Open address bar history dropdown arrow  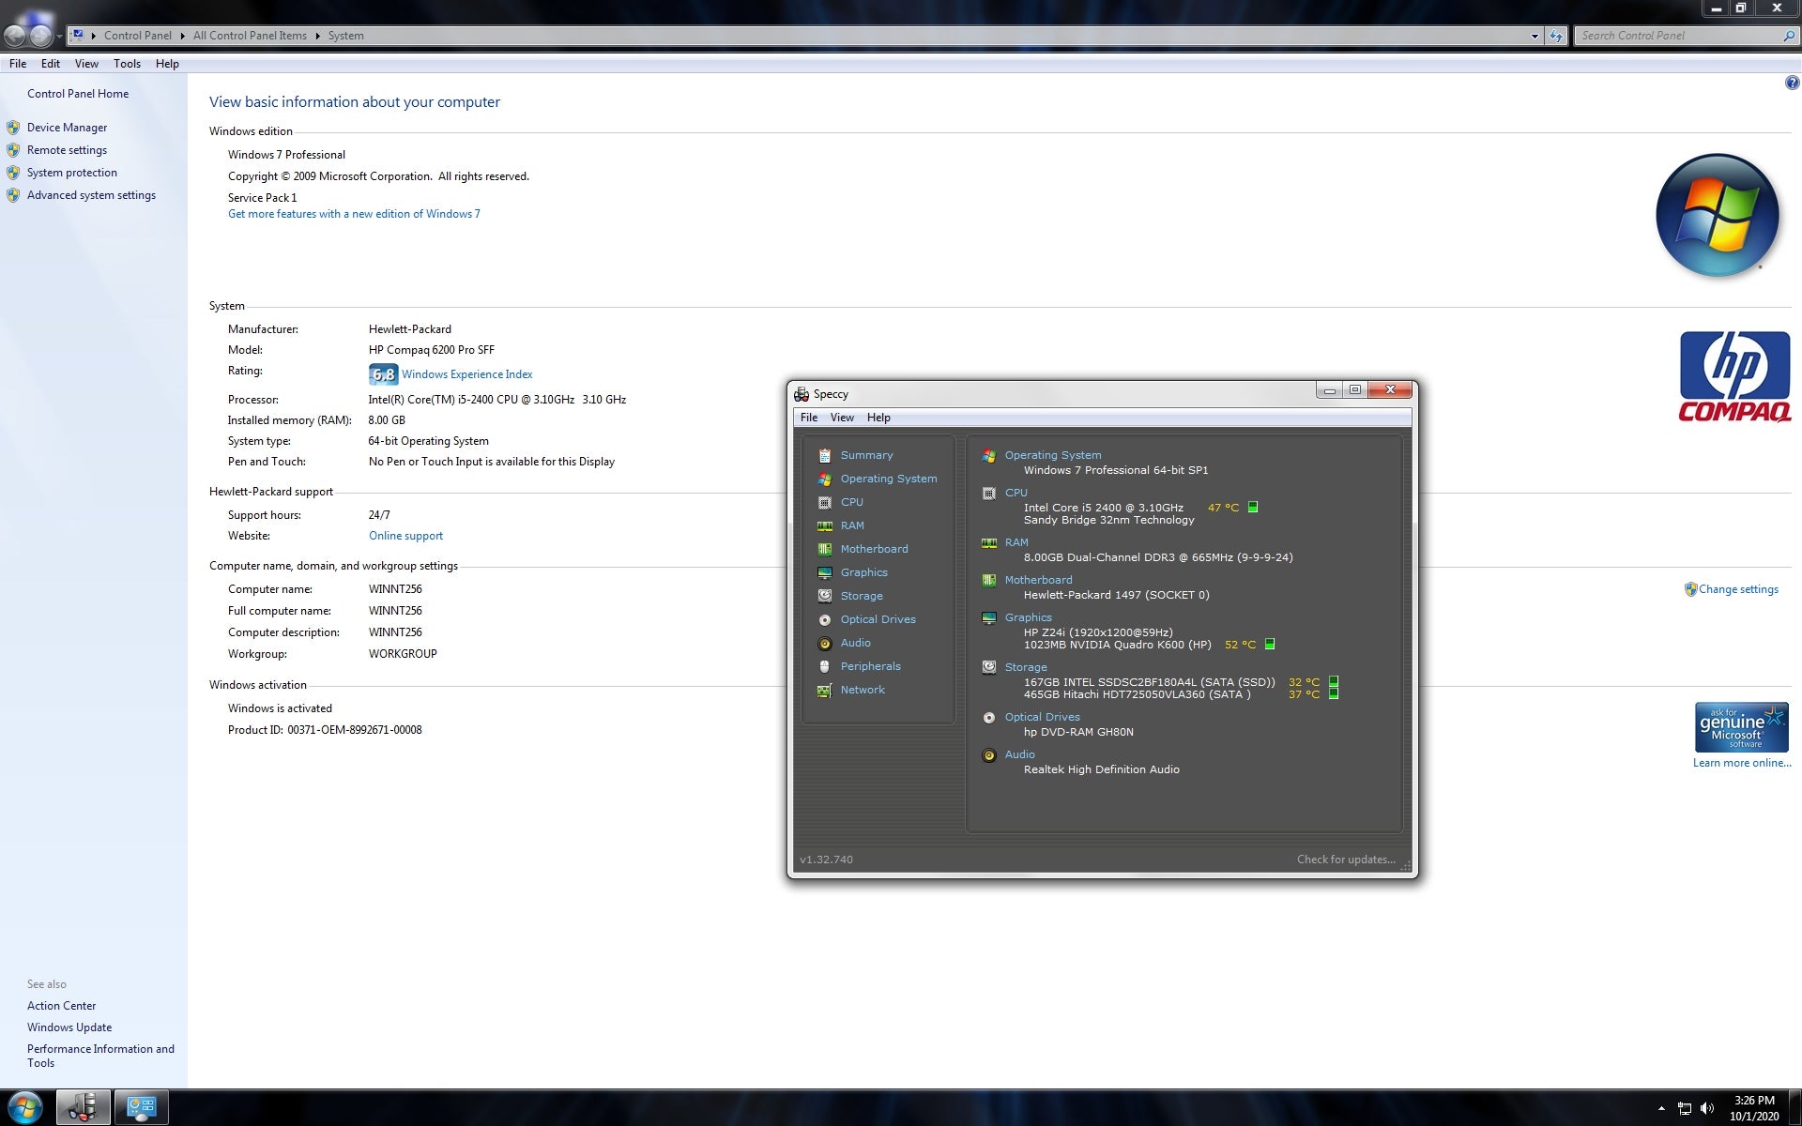click(1535, 36)
